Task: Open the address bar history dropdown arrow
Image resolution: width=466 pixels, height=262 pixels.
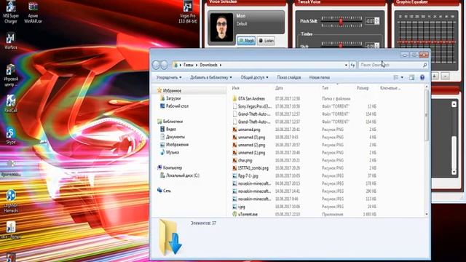Action: [x=346, y=65]
